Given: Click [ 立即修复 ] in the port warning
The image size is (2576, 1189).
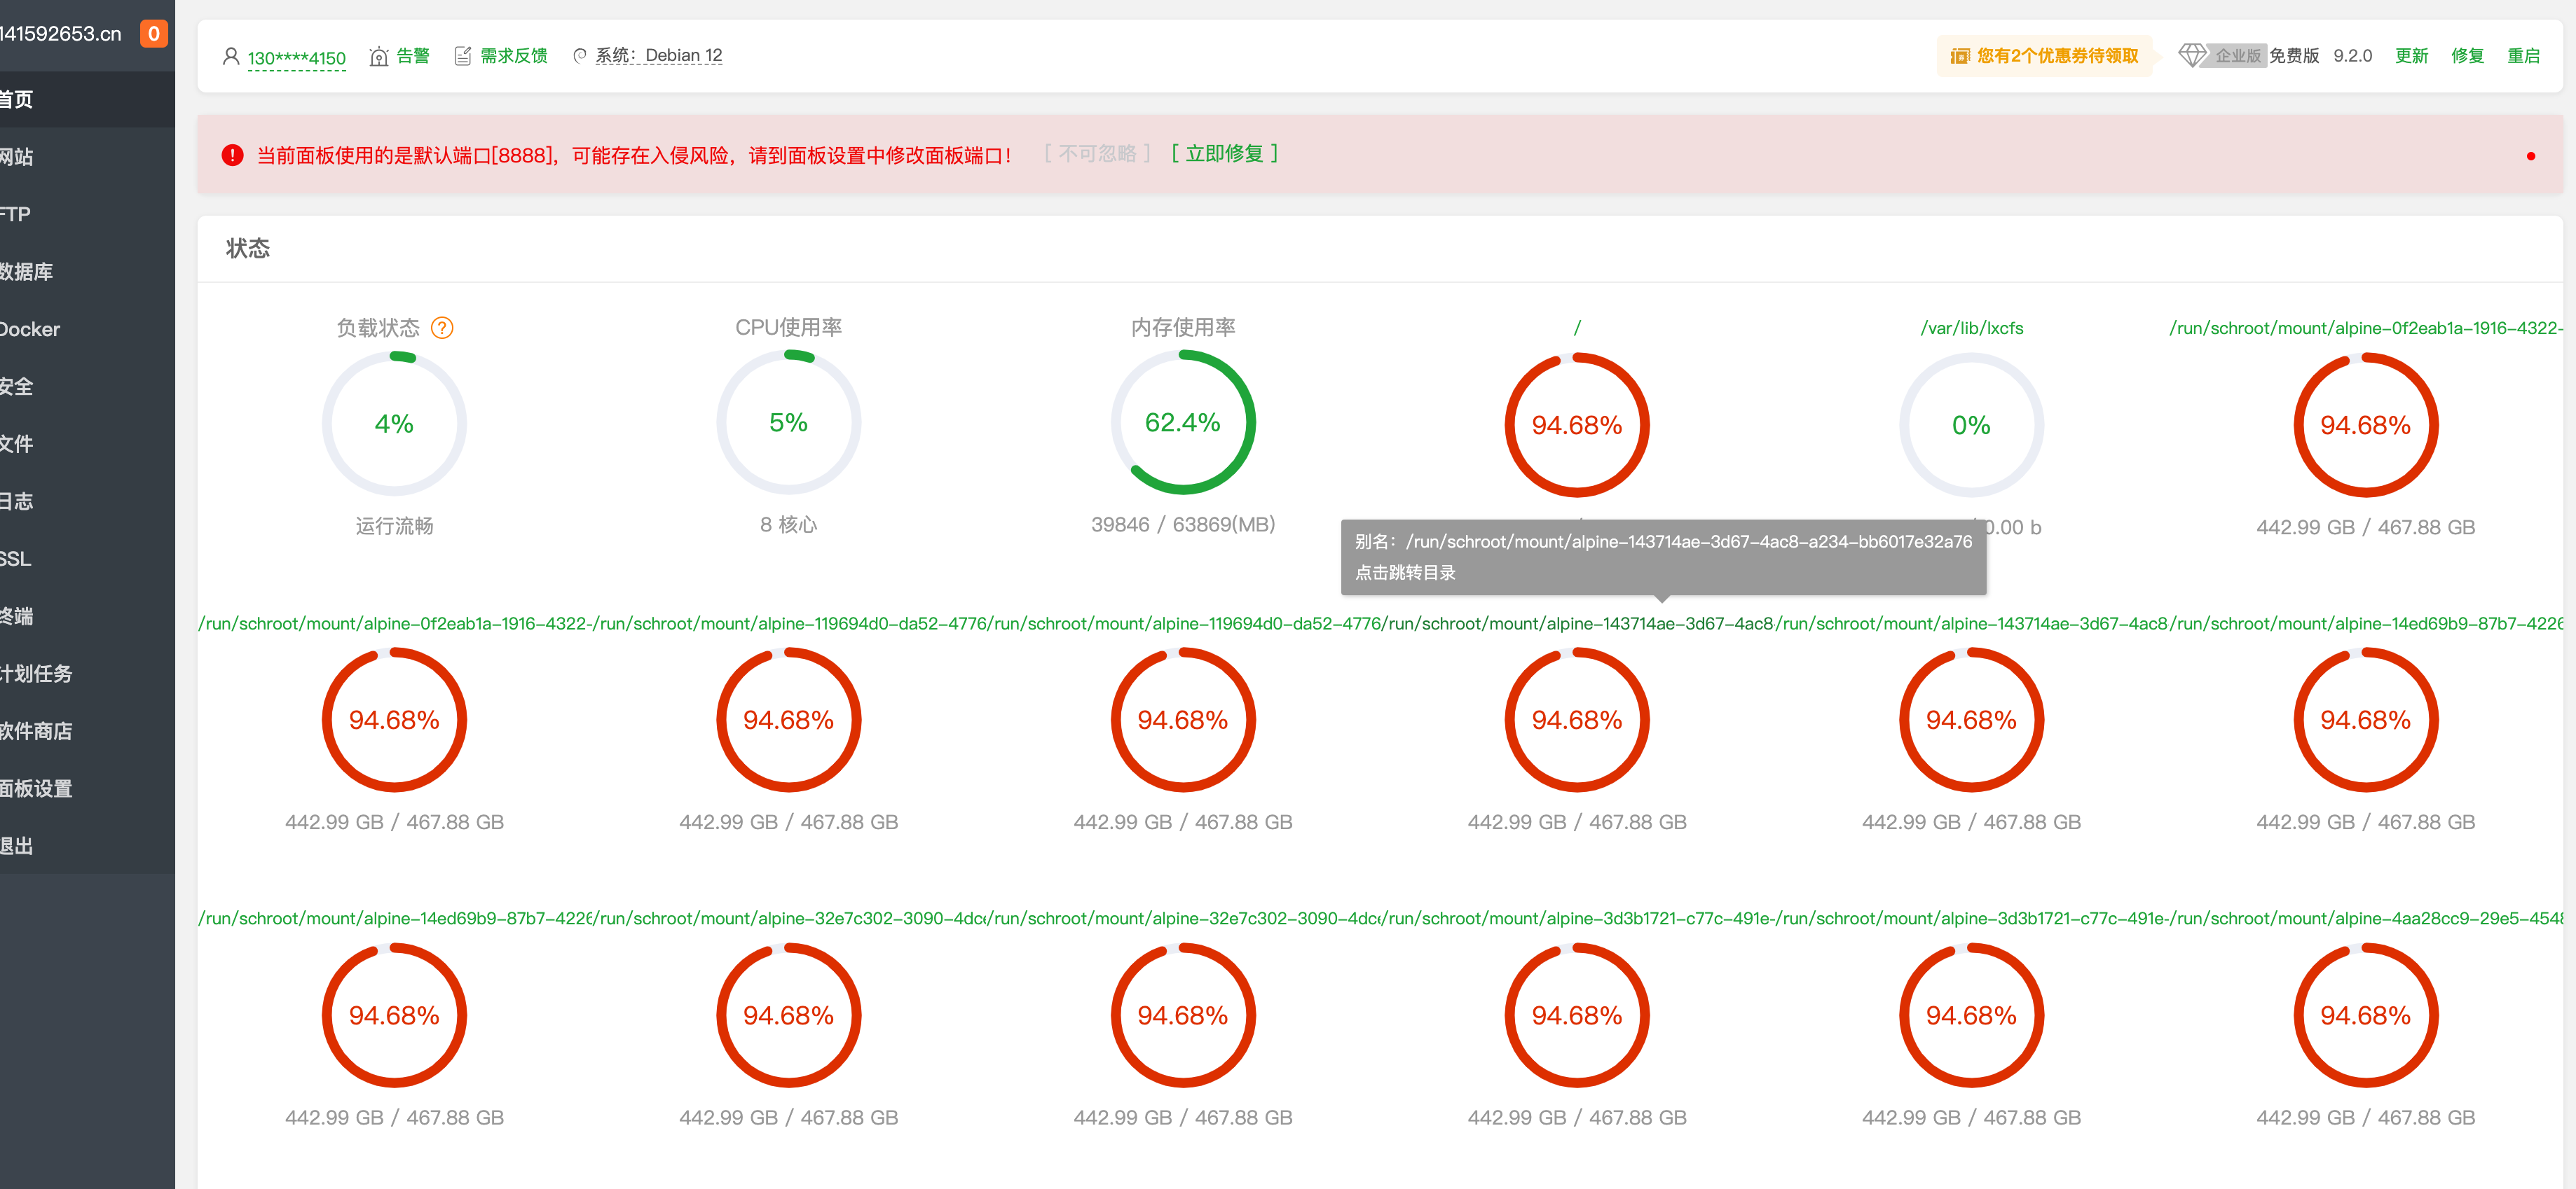Looking at the screenshot, I should [x=1224, y=154].
